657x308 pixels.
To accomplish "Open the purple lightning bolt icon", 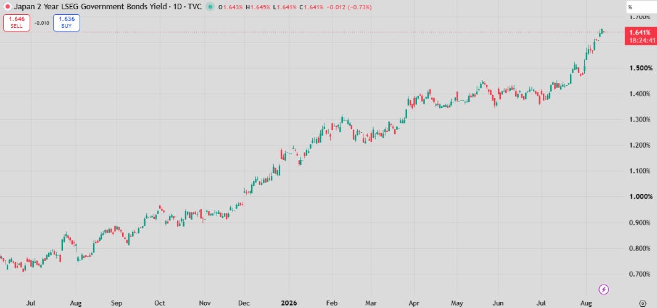I will click(604, 289).
